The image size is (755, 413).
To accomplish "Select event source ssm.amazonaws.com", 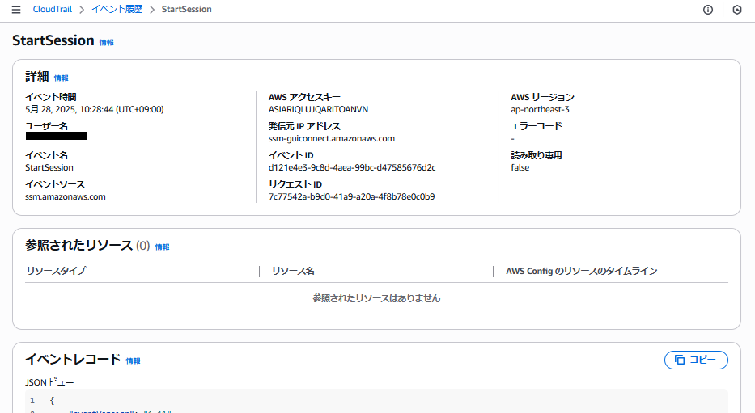I will click(66, 196).
